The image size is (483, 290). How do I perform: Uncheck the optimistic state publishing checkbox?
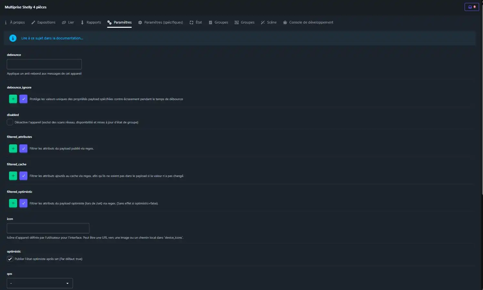tap(10, 259)
